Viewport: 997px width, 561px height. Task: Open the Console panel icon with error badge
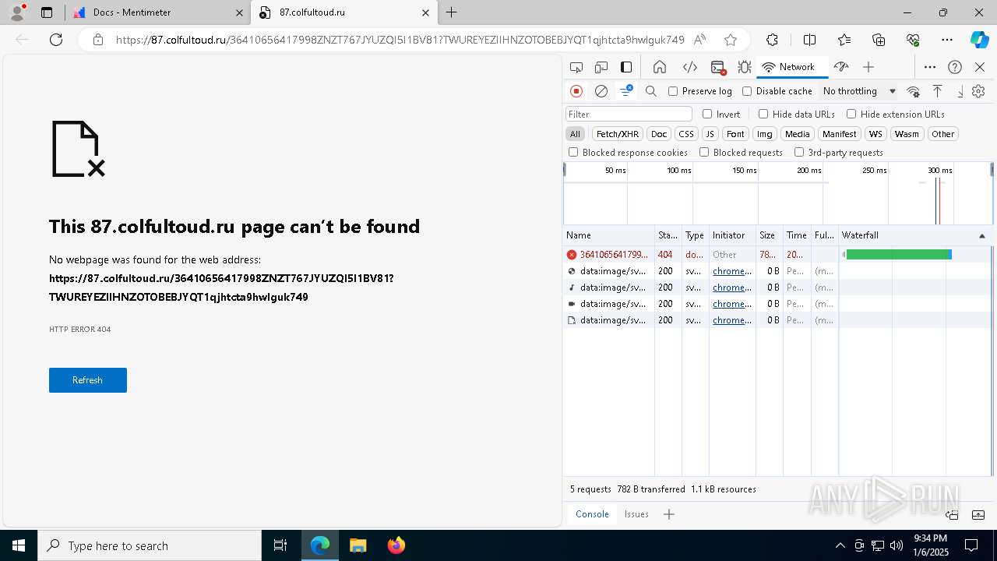pos(718,67)
